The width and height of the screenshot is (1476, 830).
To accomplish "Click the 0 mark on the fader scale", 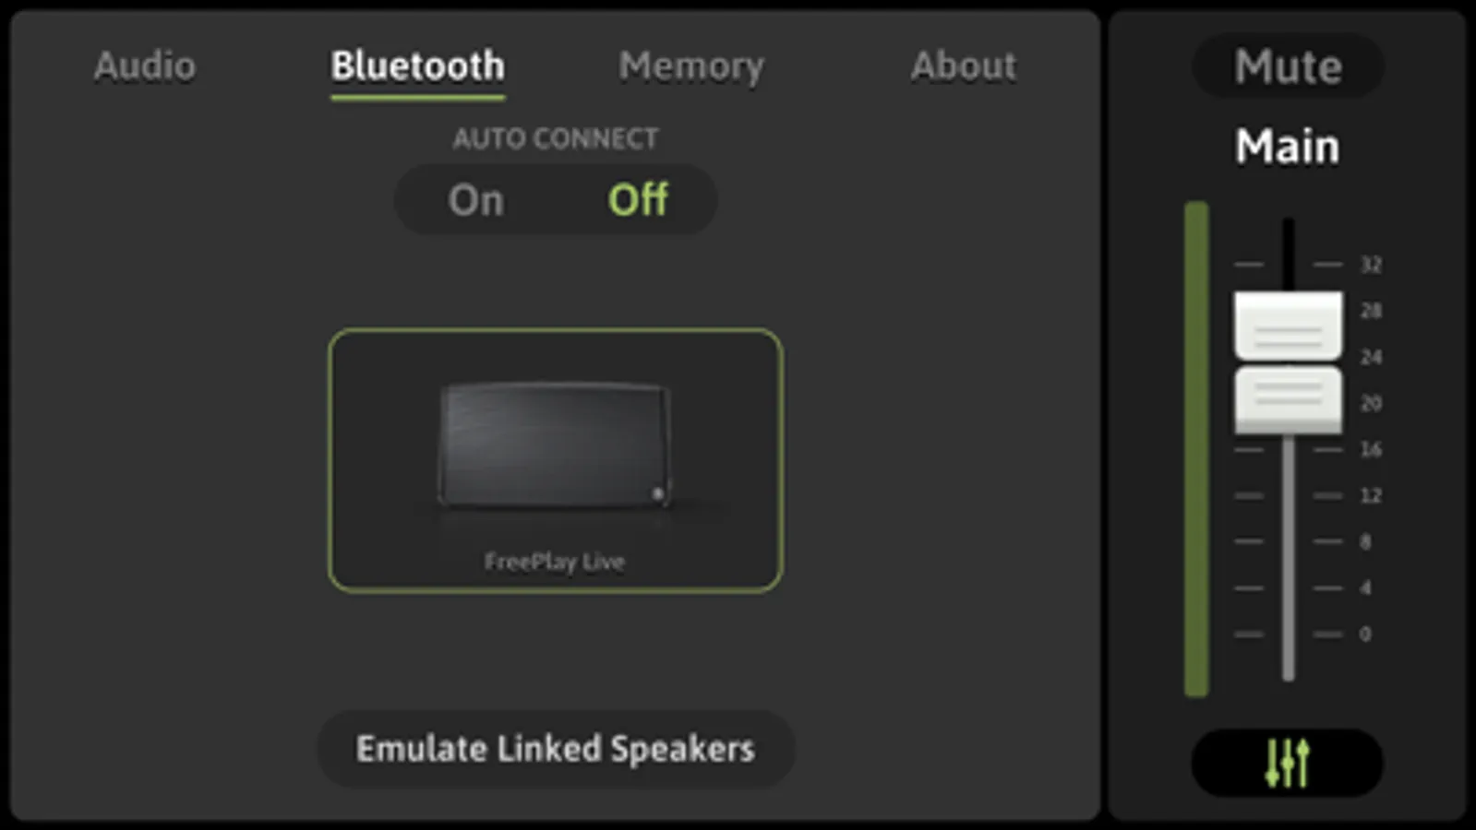I will pos(1365,634).
